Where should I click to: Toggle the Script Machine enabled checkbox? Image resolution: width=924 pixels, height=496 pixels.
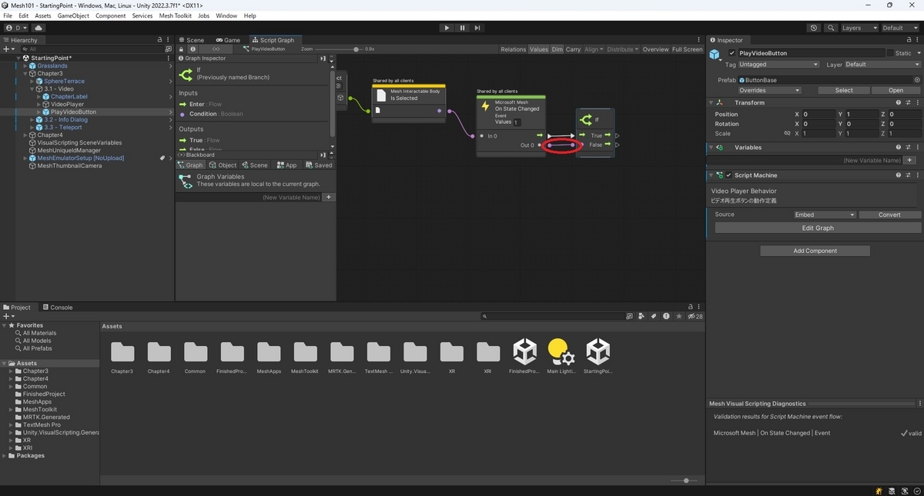pos(728,175)
